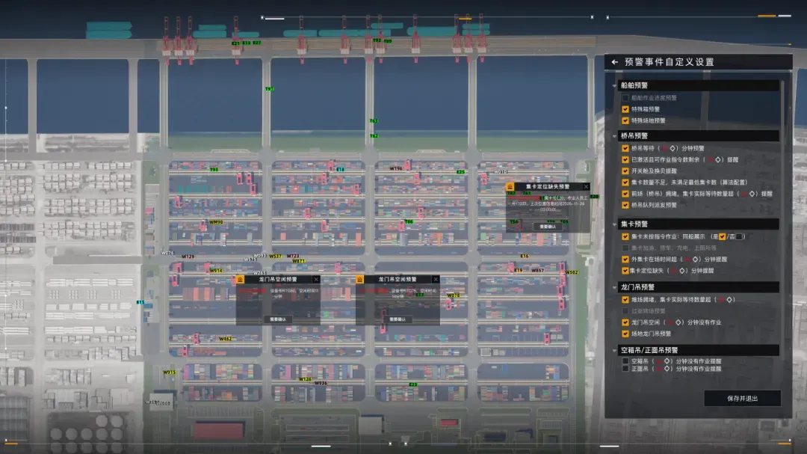Check the 否 option for 同船展示
Screen dimensions: 807x454
tap(739, 236)
